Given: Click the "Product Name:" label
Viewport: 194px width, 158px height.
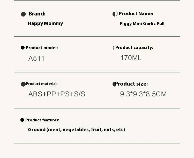Looking at the screenshot, I should pos(136,14).
